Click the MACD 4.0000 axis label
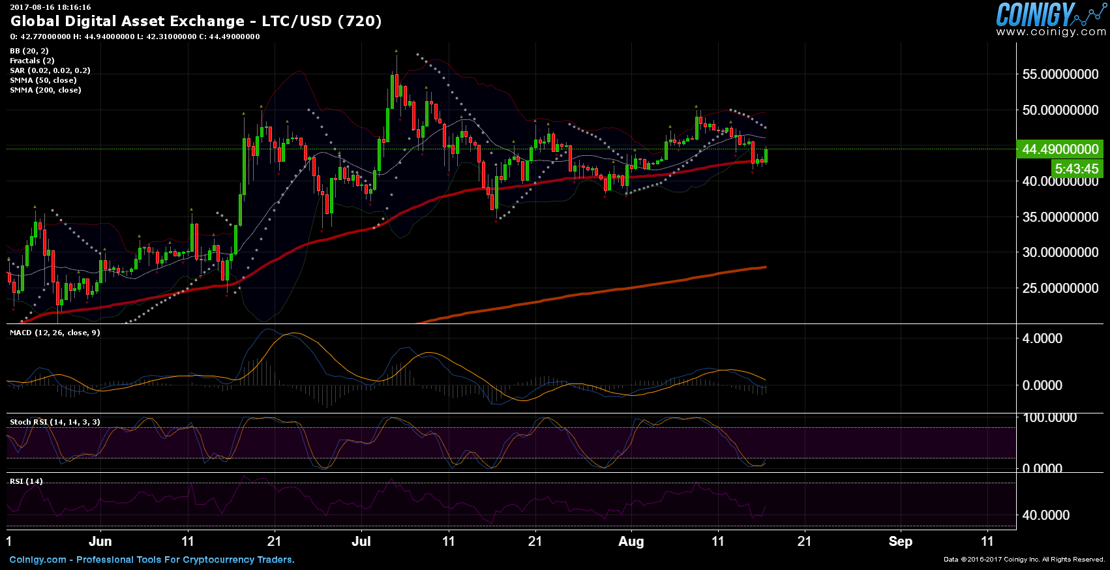Screen dimensions: 1110x570 (1042, 338)
